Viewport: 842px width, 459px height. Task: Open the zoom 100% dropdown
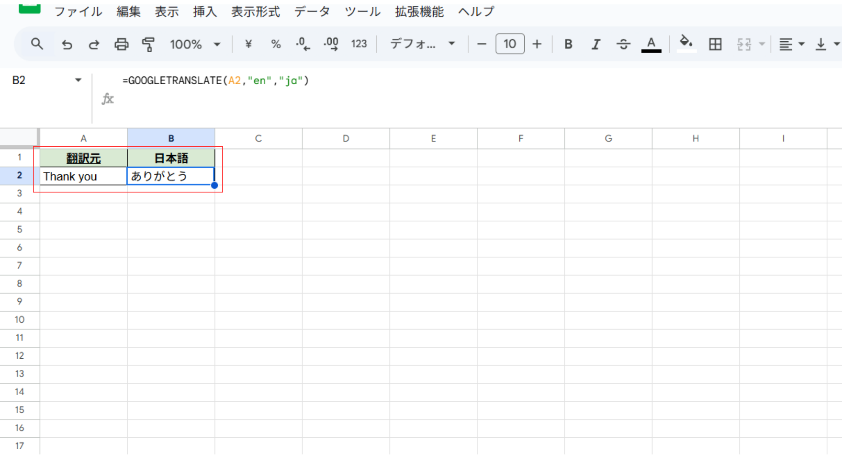(195, 44)
